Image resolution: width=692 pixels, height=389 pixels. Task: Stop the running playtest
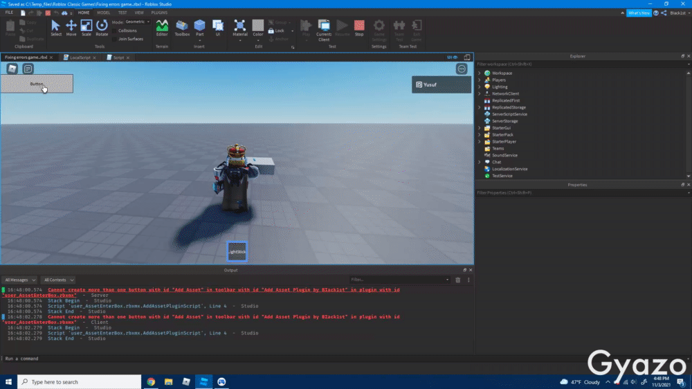tap(359, 28)
